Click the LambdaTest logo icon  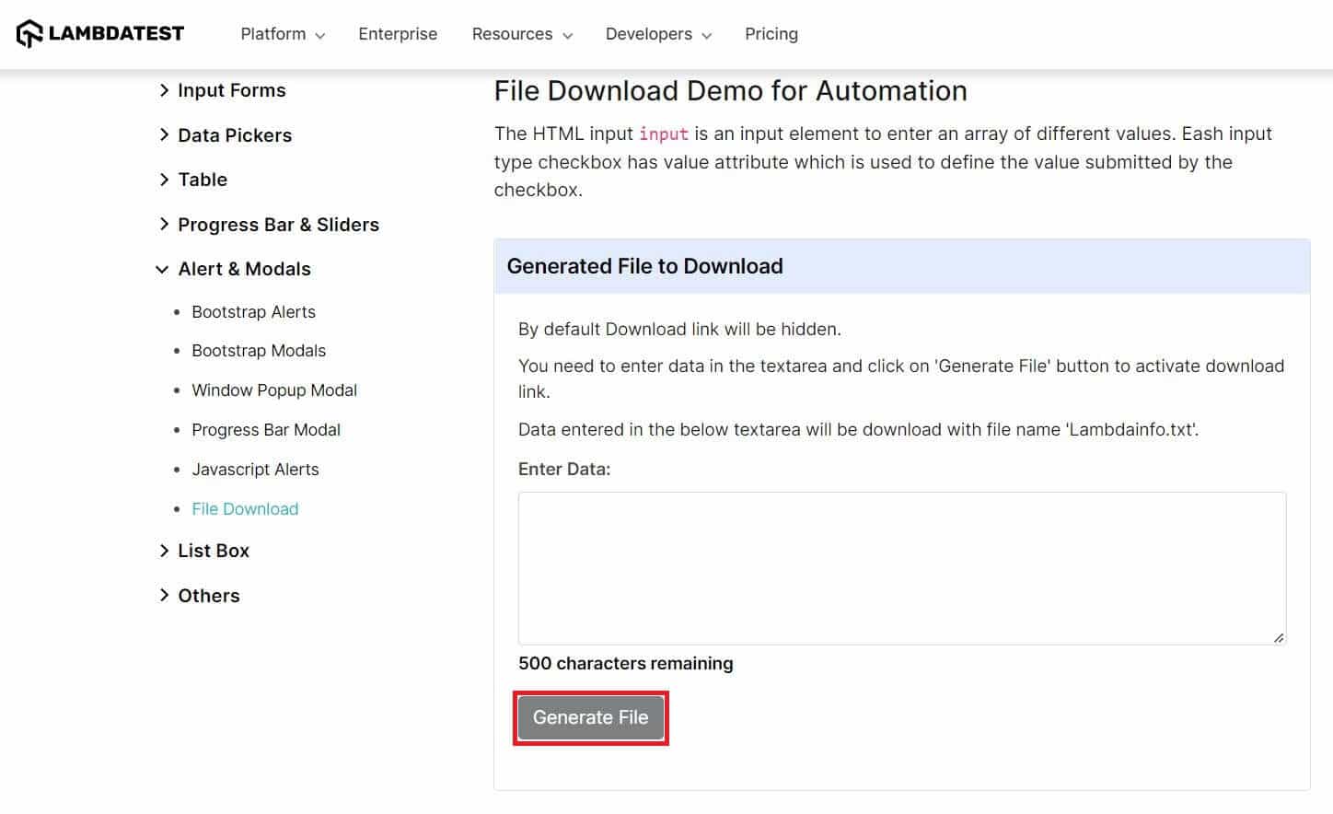[x=29, y=34]
